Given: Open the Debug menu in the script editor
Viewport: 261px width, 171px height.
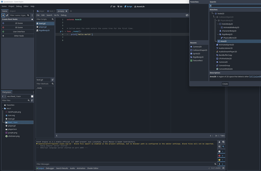Looking at the screenshot, I should coord(63,15).
